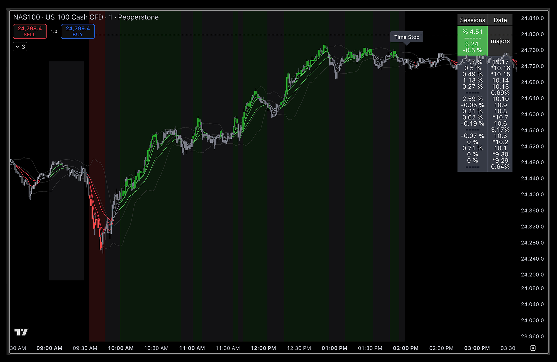Screen dimensions: 557x362
Task: Click the TradingView logo watermark
Action: click(22, 332)
